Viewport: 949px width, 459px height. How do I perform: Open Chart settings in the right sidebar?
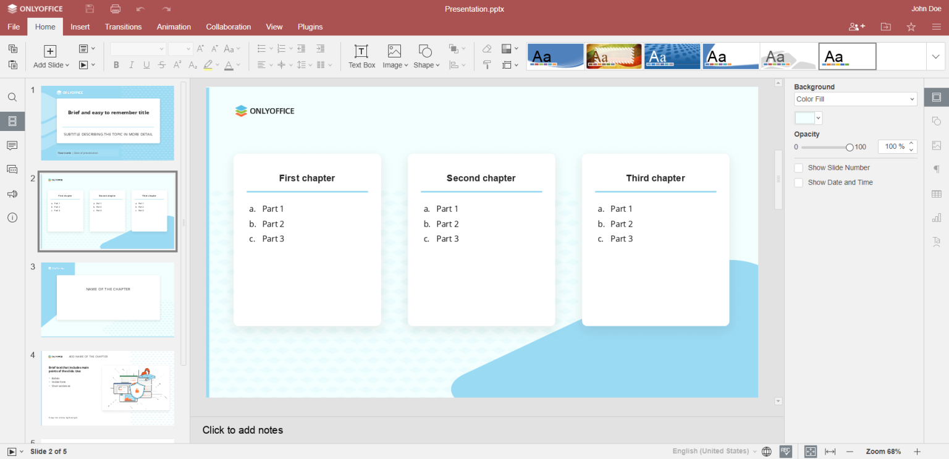(936, 217)
